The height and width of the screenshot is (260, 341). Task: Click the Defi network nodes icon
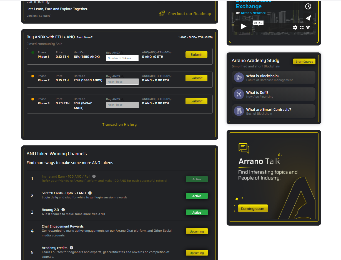pyautogui.click(x=239, y=94)
